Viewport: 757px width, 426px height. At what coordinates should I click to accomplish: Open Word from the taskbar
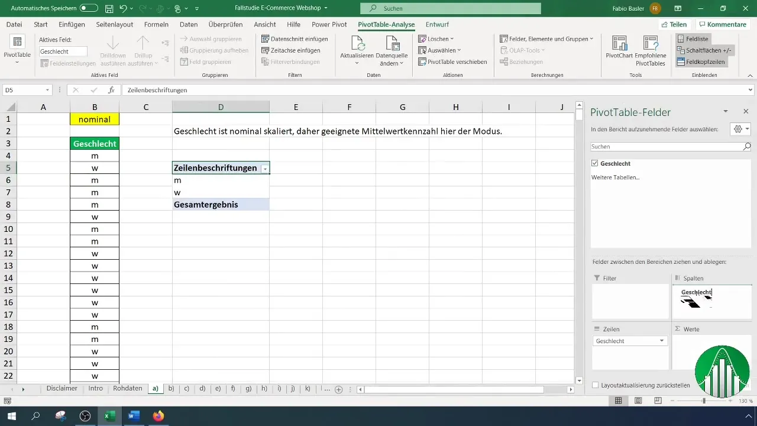[133, 416]
